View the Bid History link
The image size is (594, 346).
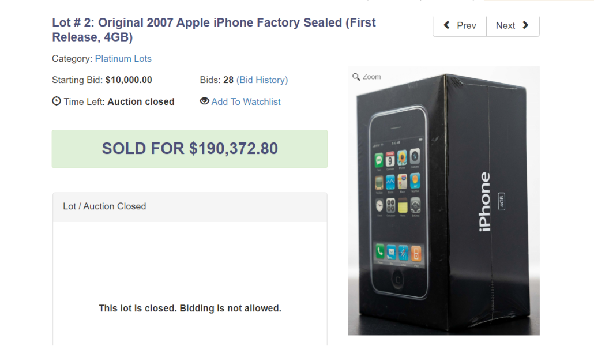pyautogui.click(x=262, y=80)
